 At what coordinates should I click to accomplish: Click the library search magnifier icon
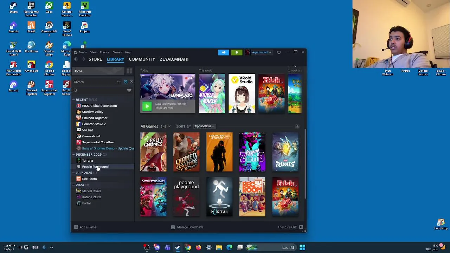[76, 91]
